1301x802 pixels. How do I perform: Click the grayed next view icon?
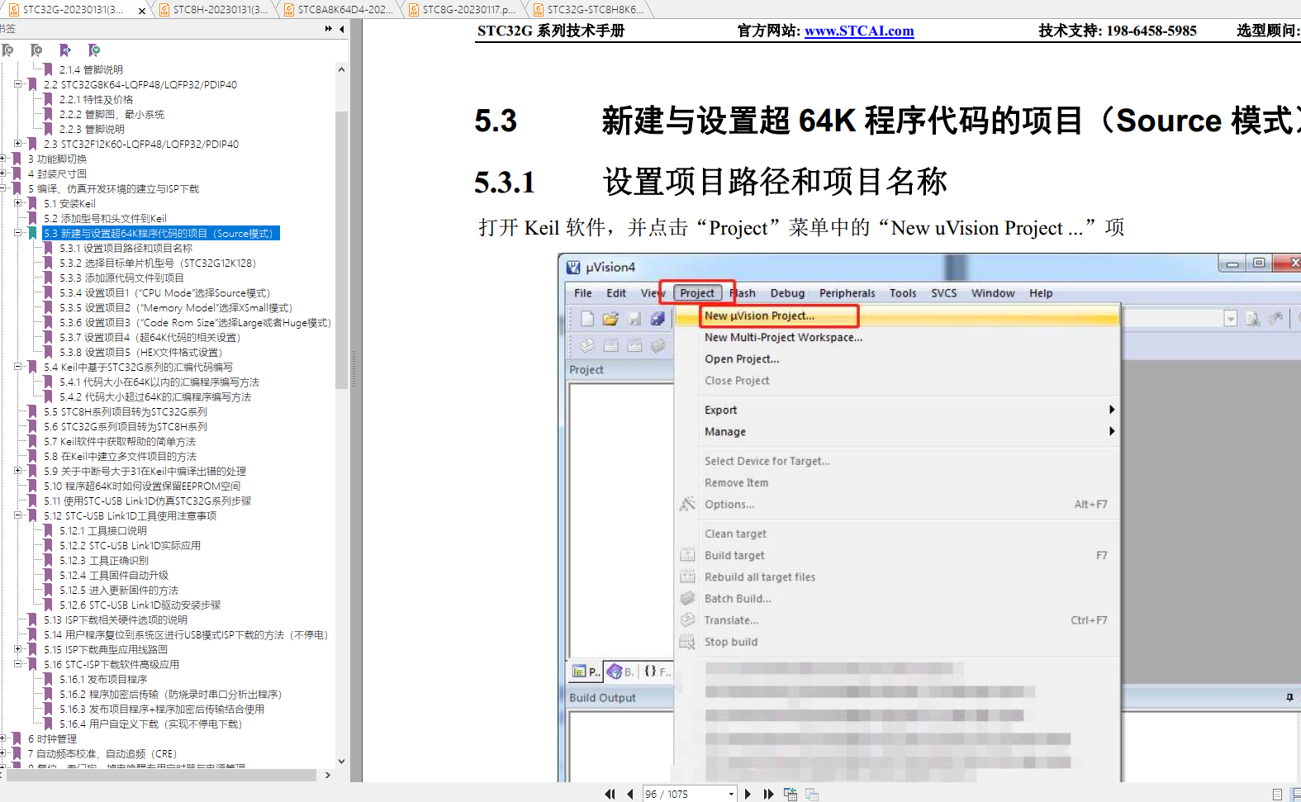(812, 794)
